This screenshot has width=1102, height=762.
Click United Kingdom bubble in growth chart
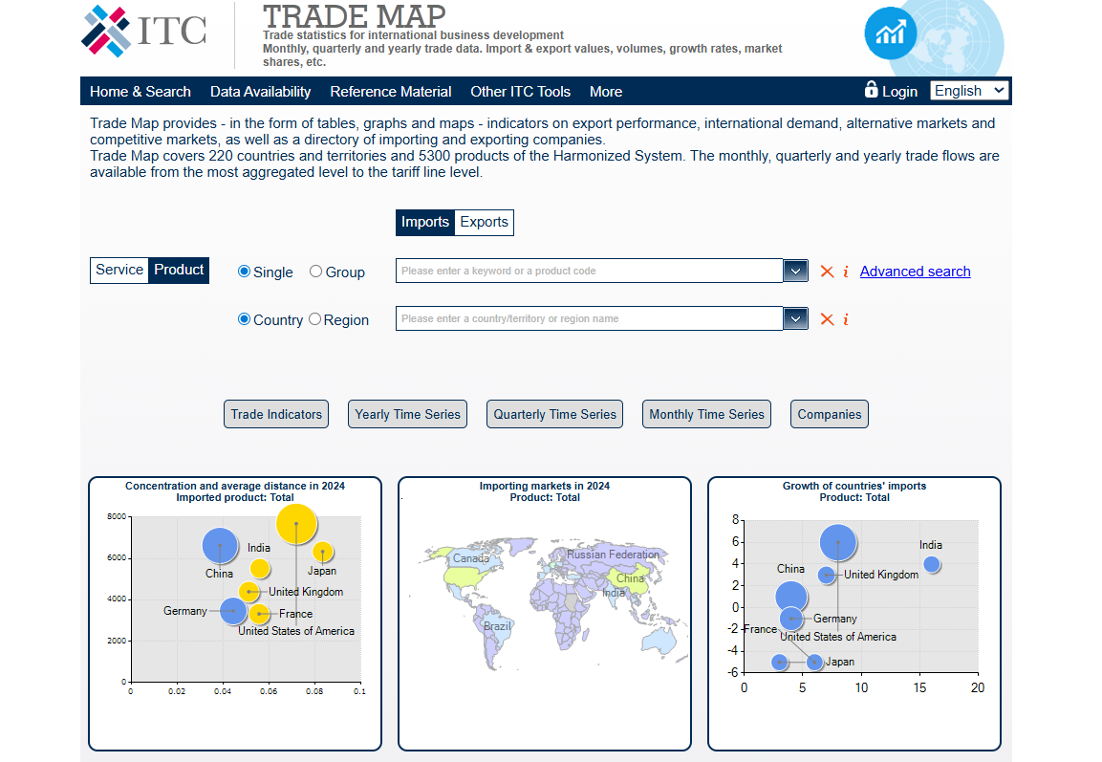[x=827, y=575]
